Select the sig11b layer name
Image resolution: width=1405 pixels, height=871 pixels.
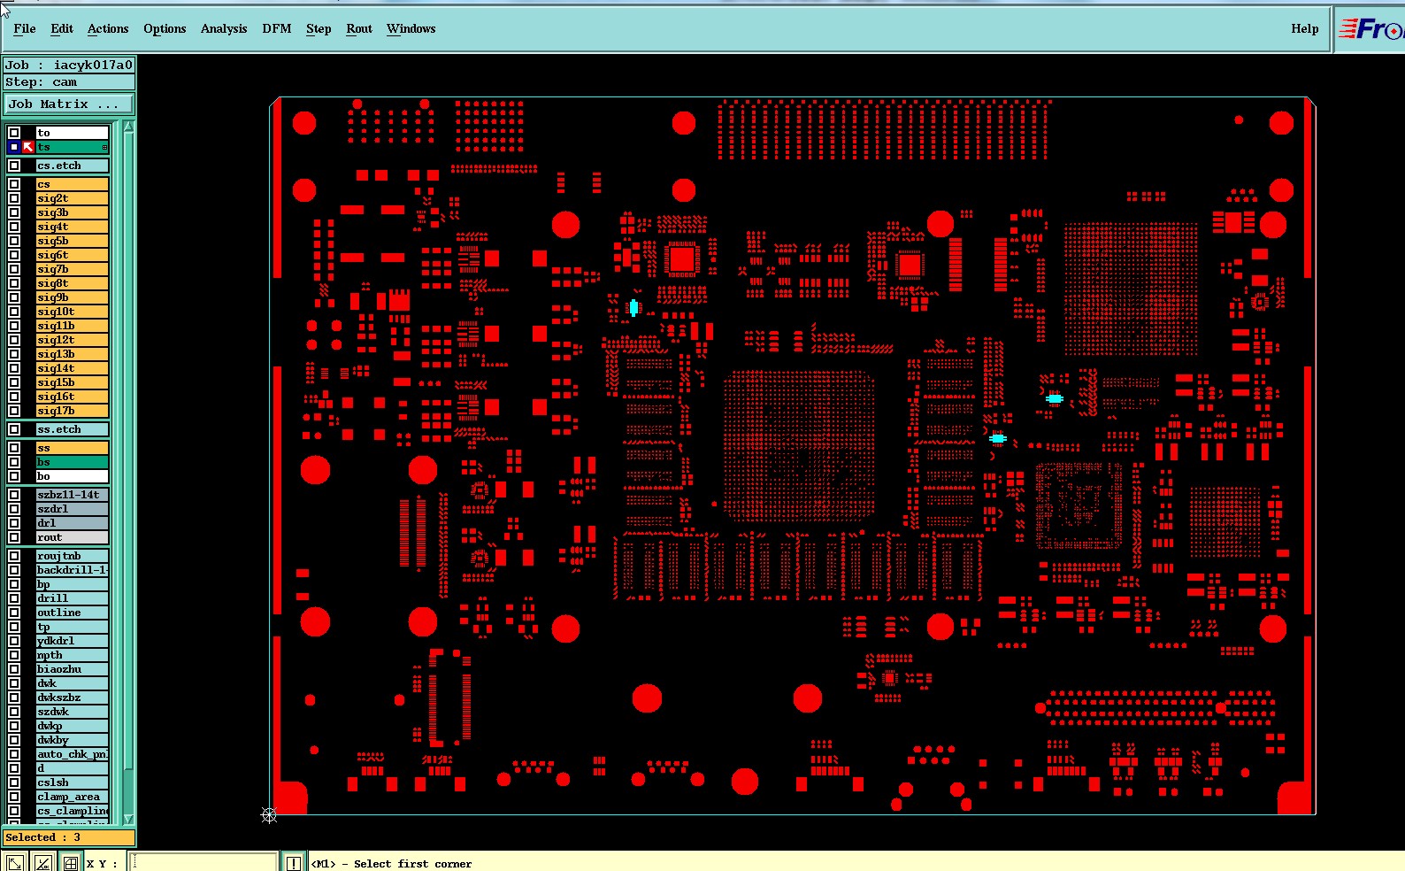coord(73,326)
